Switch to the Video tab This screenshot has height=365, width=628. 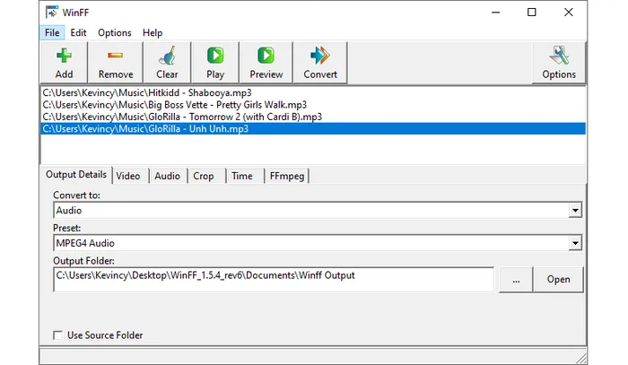click(x=128, y=176)
